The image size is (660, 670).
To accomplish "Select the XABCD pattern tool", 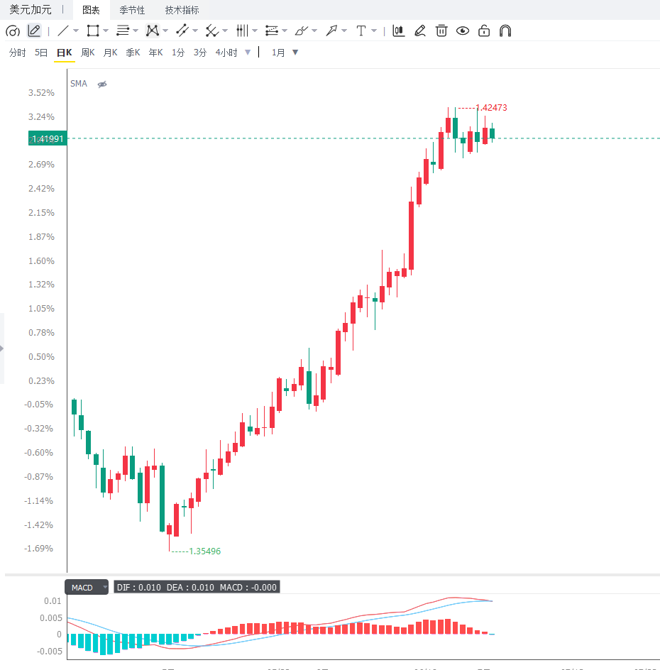I will [153, 31].
